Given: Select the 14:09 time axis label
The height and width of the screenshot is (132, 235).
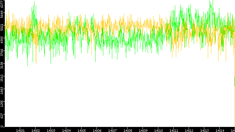Looking at the screenshot, I should coord(143,130).
